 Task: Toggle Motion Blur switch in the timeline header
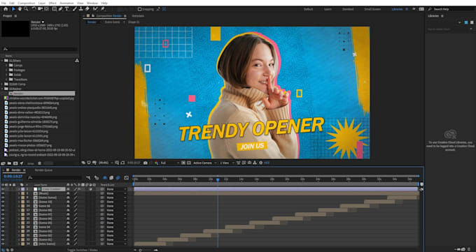118,178
